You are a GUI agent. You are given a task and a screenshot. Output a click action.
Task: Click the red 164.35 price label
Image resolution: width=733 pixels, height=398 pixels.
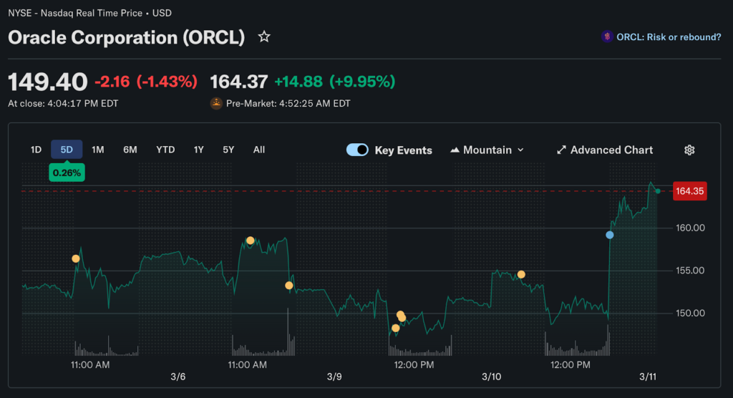pyautogui.click(x=690, y=191)
